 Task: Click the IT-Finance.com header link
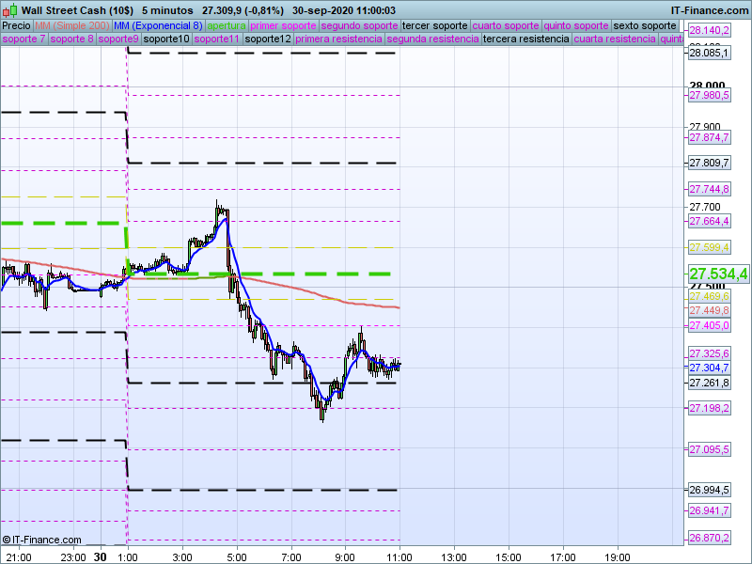point(710,10)
